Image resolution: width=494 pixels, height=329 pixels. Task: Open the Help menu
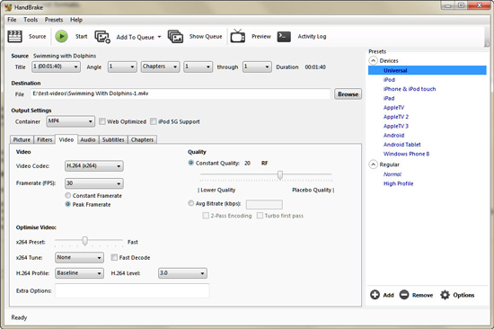coord(76,20)
